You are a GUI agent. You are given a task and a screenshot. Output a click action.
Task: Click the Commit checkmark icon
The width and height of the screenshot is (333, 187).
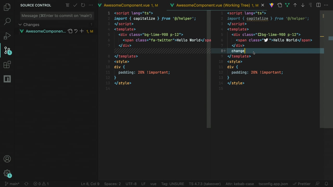(x=75, y=5)
